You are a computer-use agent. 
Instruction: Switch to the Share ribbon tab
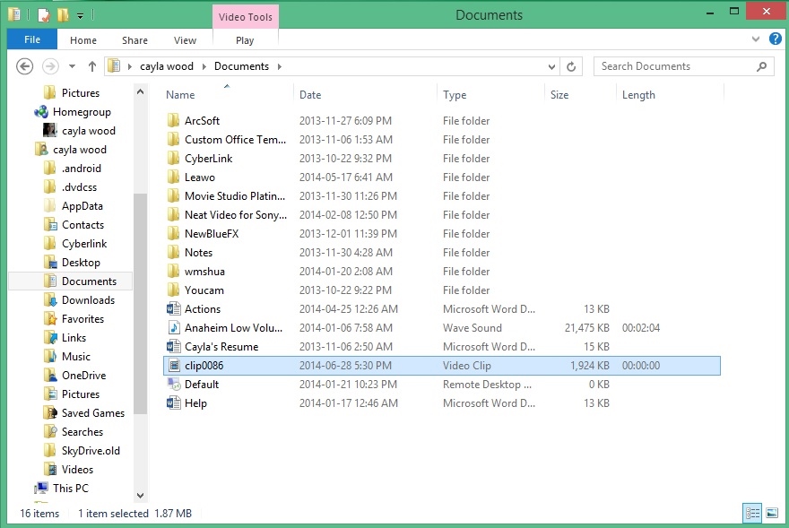134,40
